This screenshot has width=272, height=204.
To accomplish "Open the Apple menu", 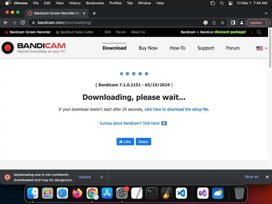I will point(7,3).
